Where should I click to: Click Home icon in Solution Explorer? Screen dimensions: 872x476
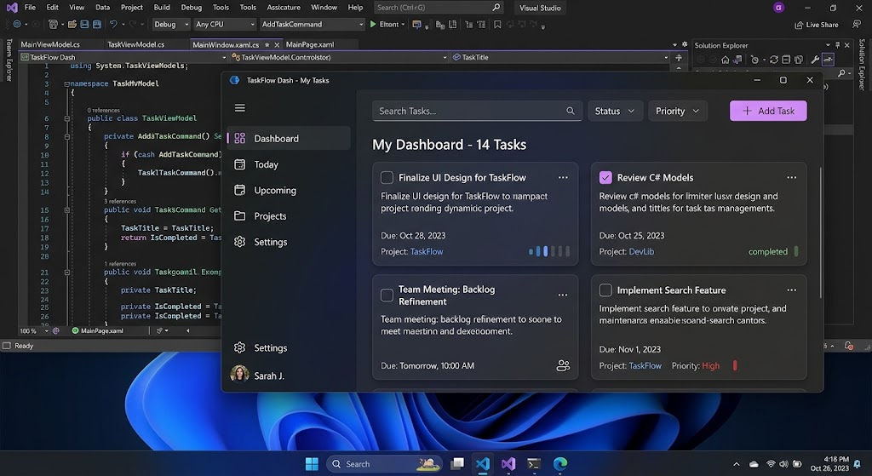tap(726, 60)
